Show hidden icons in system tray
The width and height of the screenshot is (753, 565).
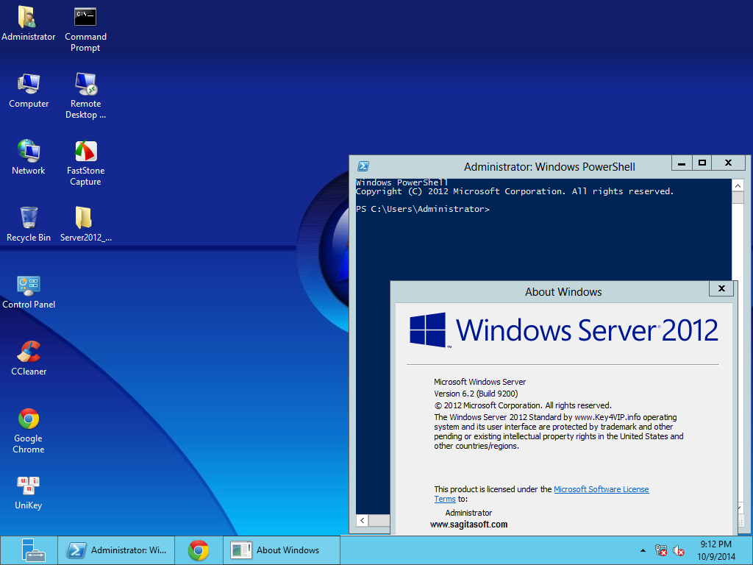tap(643, 550)
